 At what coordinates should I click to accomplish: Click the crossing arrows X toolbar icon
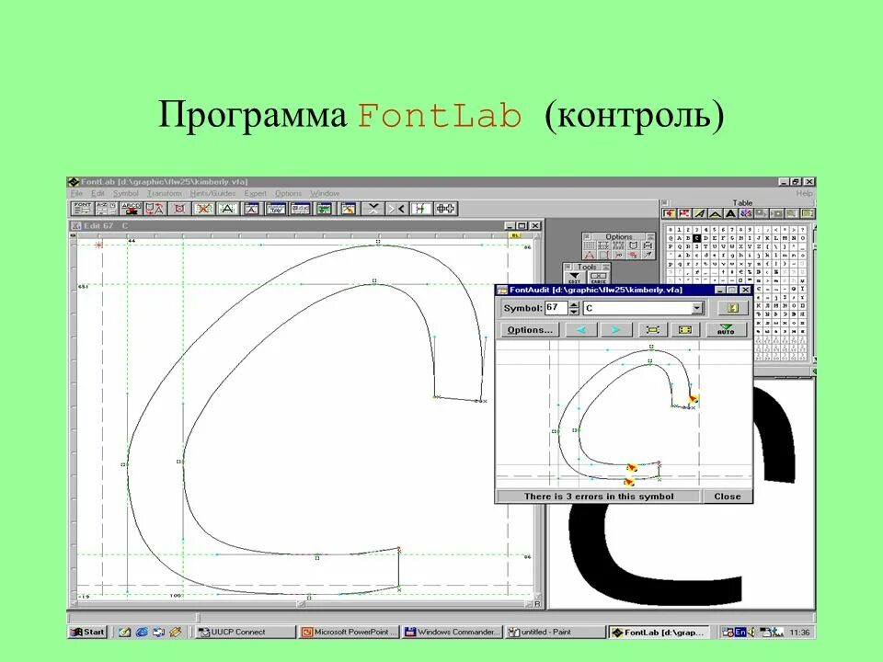[x=373, y=209]
